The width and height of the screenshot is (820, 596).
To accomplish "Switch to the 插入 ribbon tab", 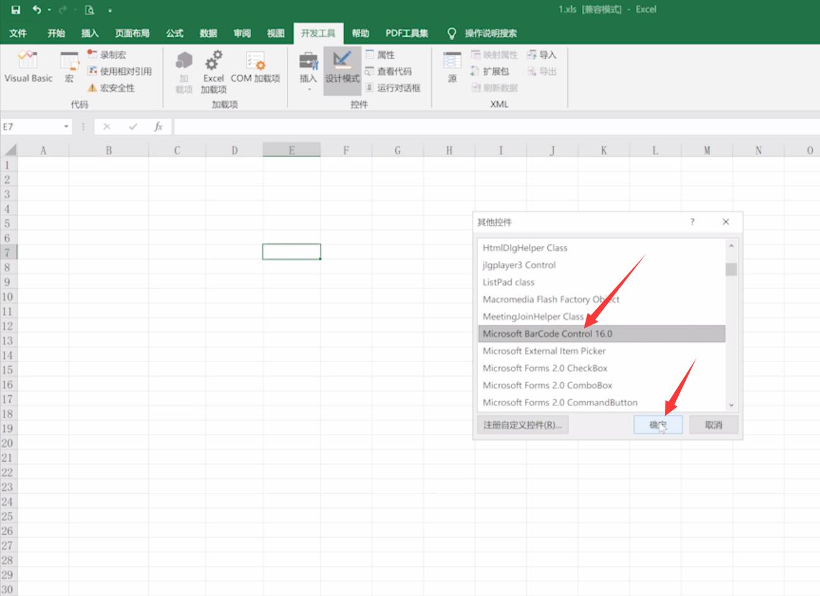I will coord(90,33).
